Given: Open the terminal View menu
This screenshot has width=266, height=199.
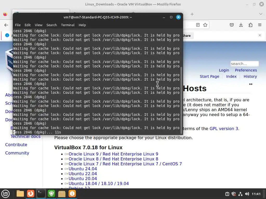Looking at the screenshot, I should pos(38,25).
